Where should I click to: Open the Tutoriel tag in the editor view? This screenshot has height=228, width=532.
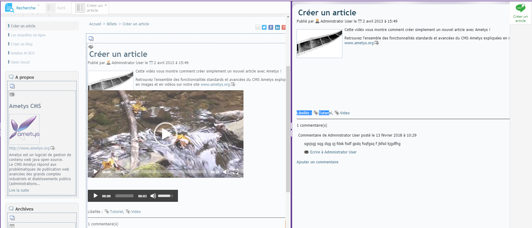click(x=117, y=212)
